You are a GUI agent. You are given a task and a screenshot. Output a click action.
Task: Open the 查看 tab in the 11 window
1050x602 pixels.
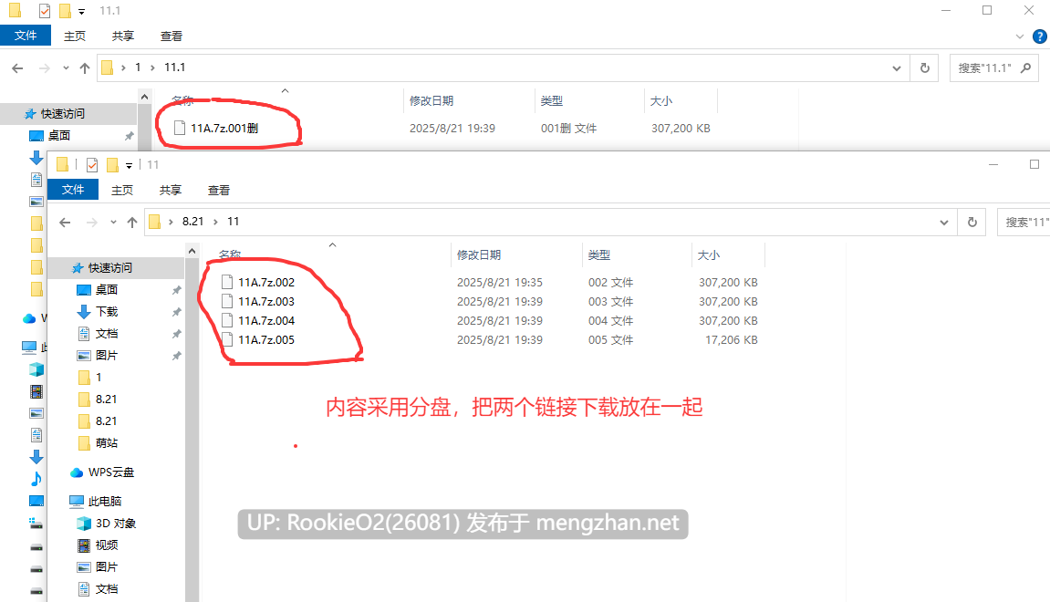pyautogui.click(x=219, y=190)
